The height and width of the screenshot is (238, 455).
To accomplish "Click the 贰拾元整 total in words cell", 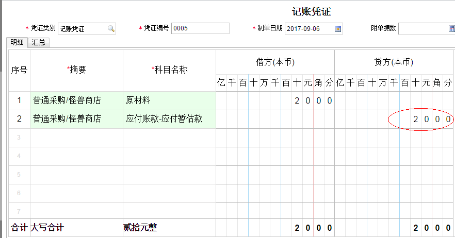I will (x=169, y=228).
